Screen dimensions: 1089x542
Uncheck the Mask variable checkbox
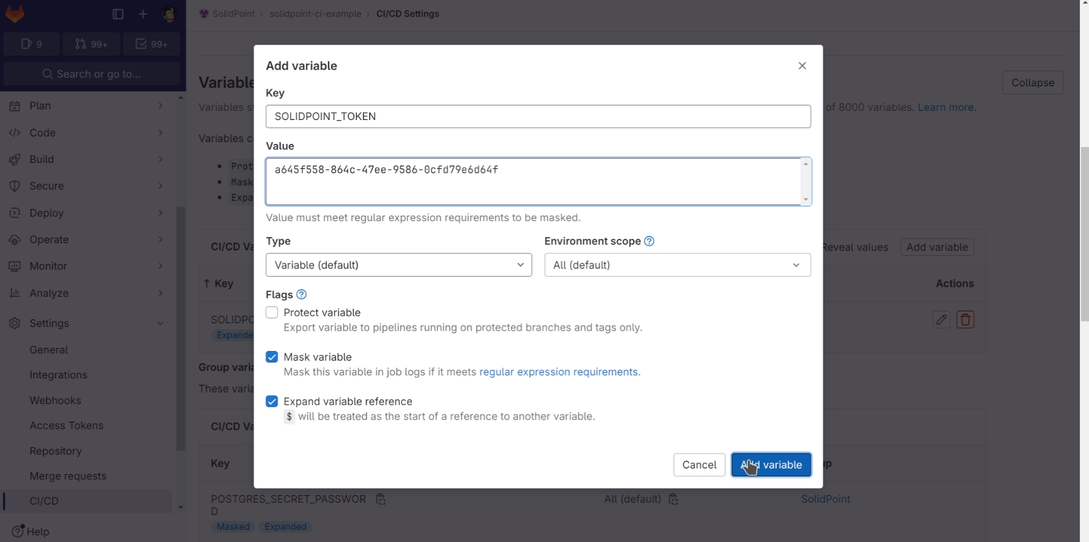coord(272,357)
